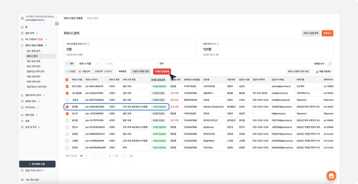
Task: Click the info icon beside 이번 달 활성 파트너 수
Action: pyautogui.click(x=88, y=44)
